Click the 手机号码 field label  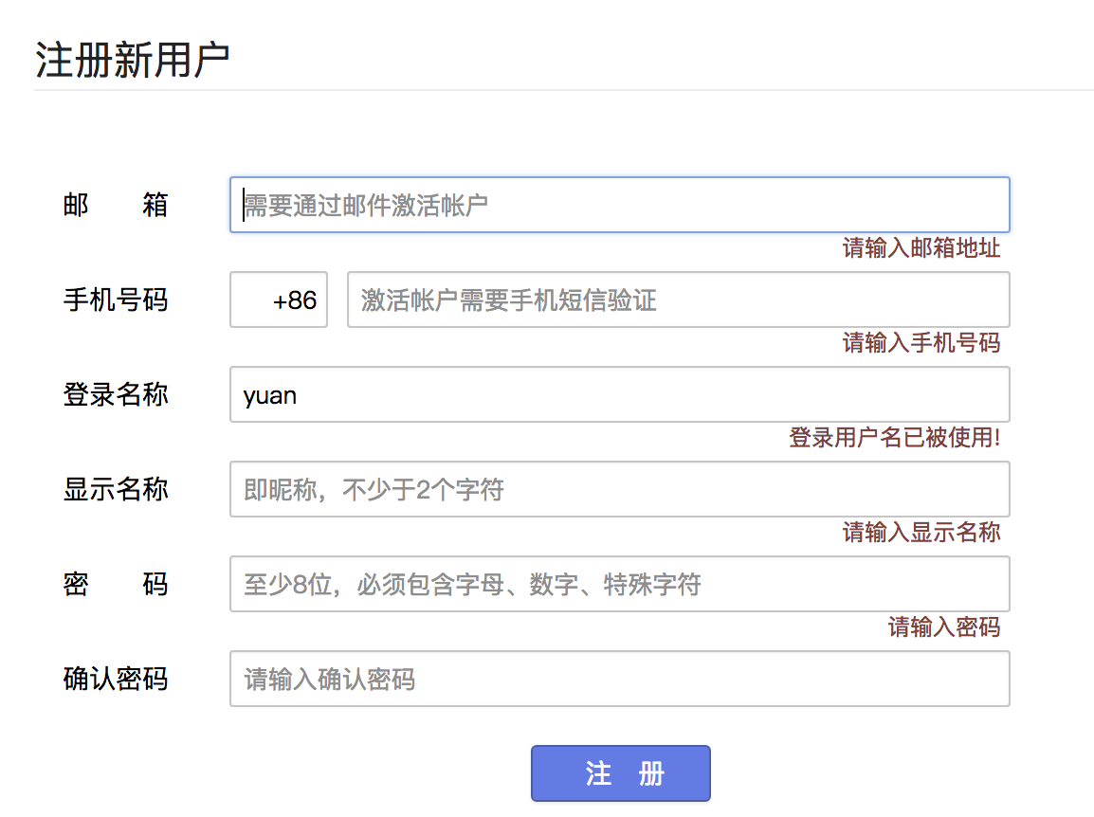[x=116, y=300]
